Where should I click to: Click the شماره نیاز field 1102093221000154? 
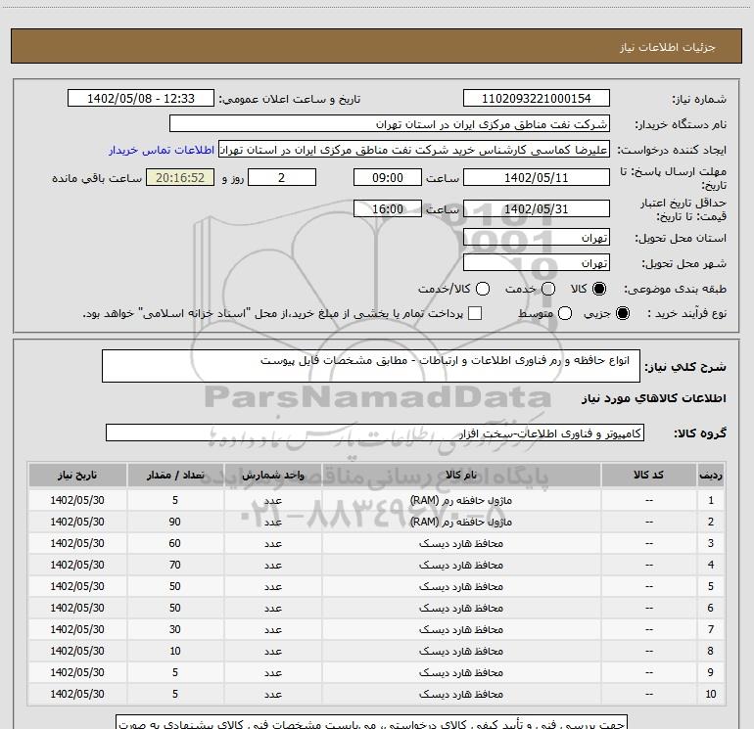[537, 99]
